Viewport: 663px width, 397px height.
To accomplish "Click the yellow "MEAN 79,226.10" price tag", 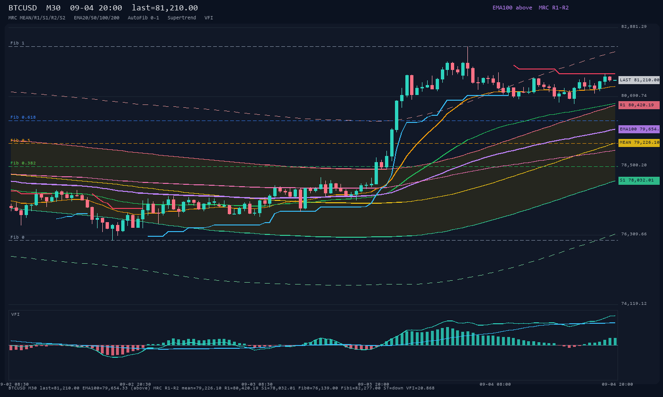I will 639,142.
